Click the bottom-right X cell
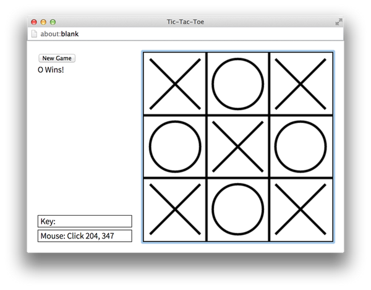 coord(301,210)
